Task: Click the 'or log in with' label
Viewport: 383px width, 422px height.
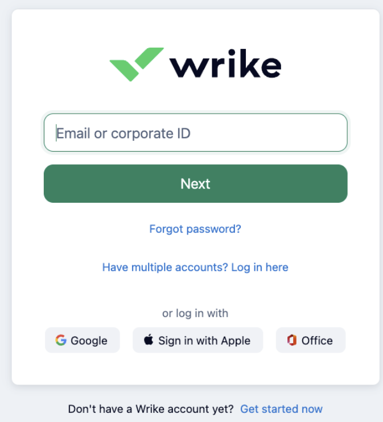Action: coord(195,314)
